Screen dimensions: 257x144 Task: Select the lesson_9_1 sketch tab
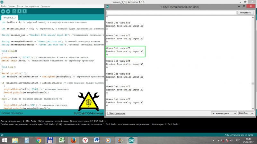pos(10,18)
